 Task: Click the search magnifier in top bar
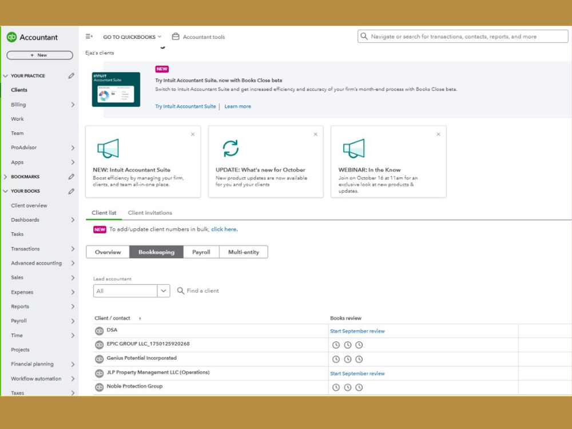[364, 36]
